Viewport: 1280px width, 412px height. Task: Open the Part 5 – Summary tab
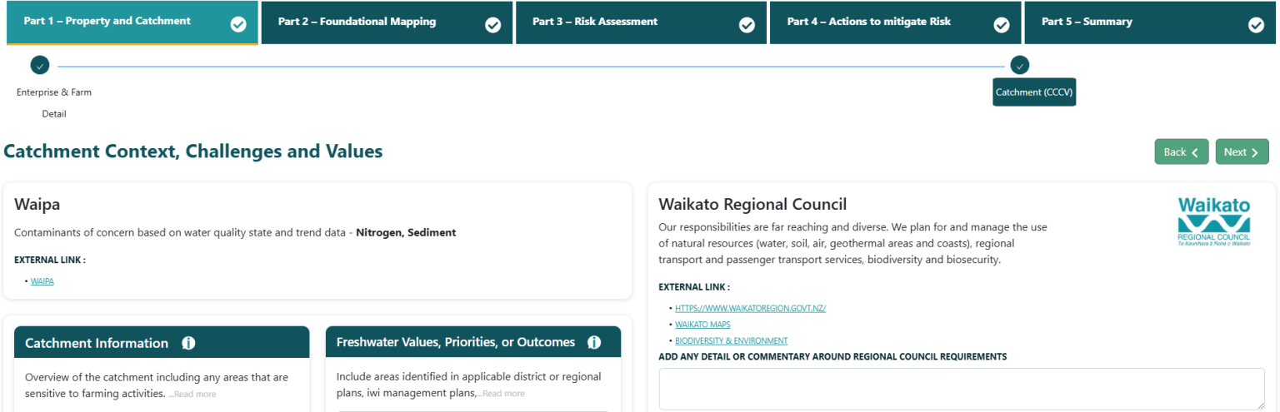(x=1087, y=22)
